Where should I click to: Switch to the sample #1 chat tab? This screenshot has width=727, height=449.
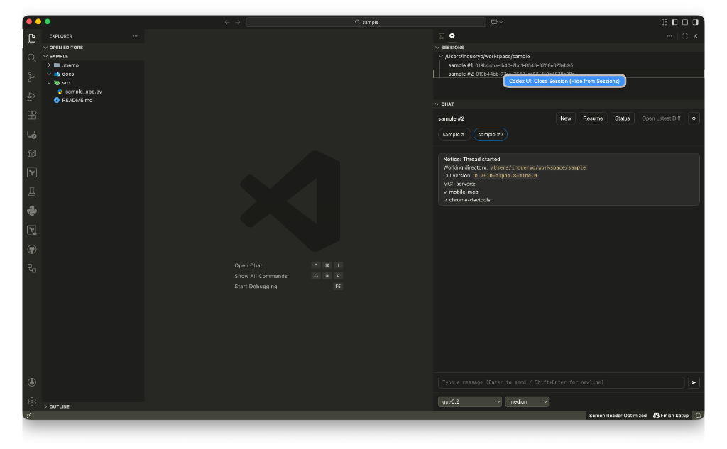click(x=454, y=134)
